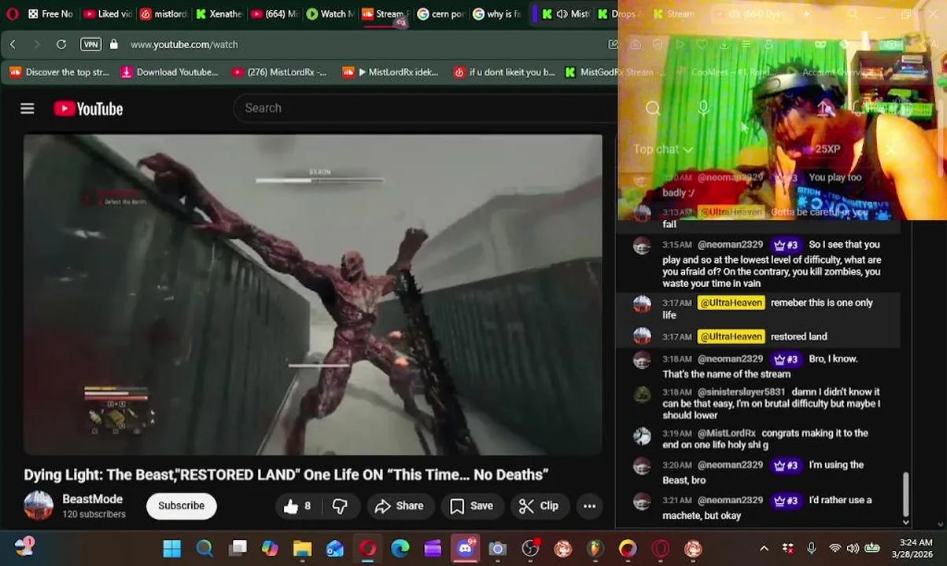947x566 pixels.
Task: Open BeastMode channel avatar
Action: (39, 505)
